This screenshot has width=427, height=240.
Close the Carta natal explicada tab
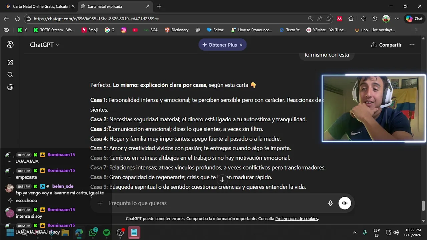tap(148, 6)
